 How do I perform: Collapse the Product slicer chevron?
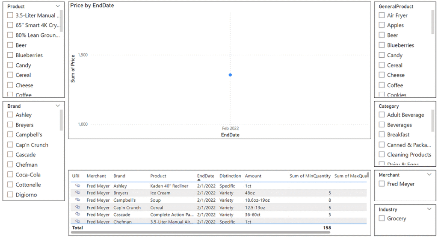[58, 6]
